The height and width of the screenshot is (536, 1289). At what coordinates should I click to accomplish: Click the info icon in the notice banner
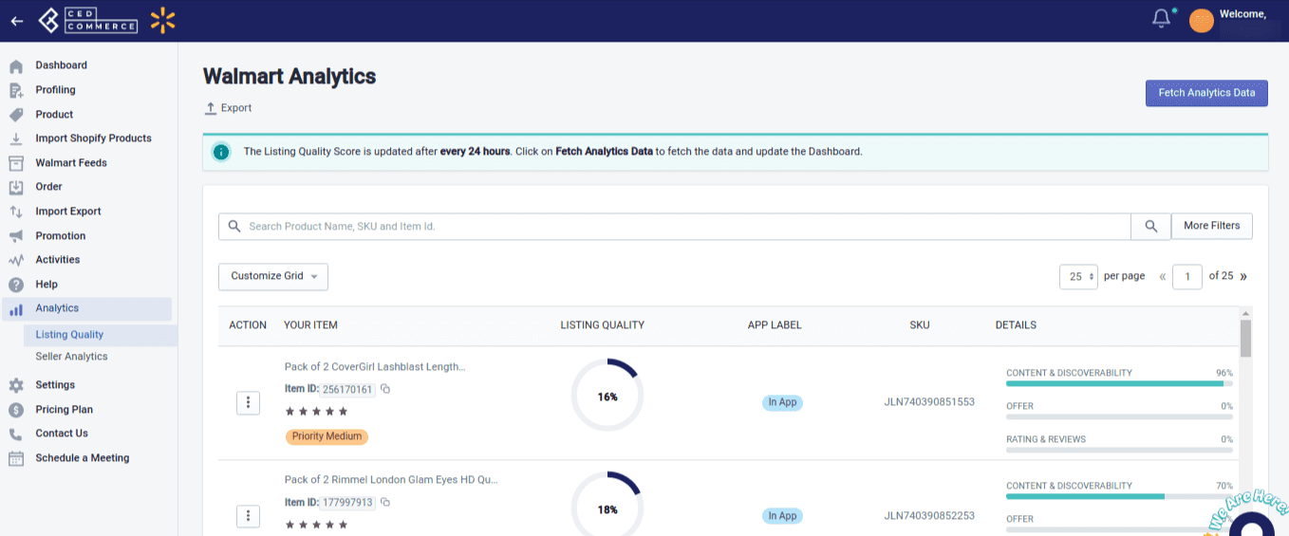click(221, 152)
